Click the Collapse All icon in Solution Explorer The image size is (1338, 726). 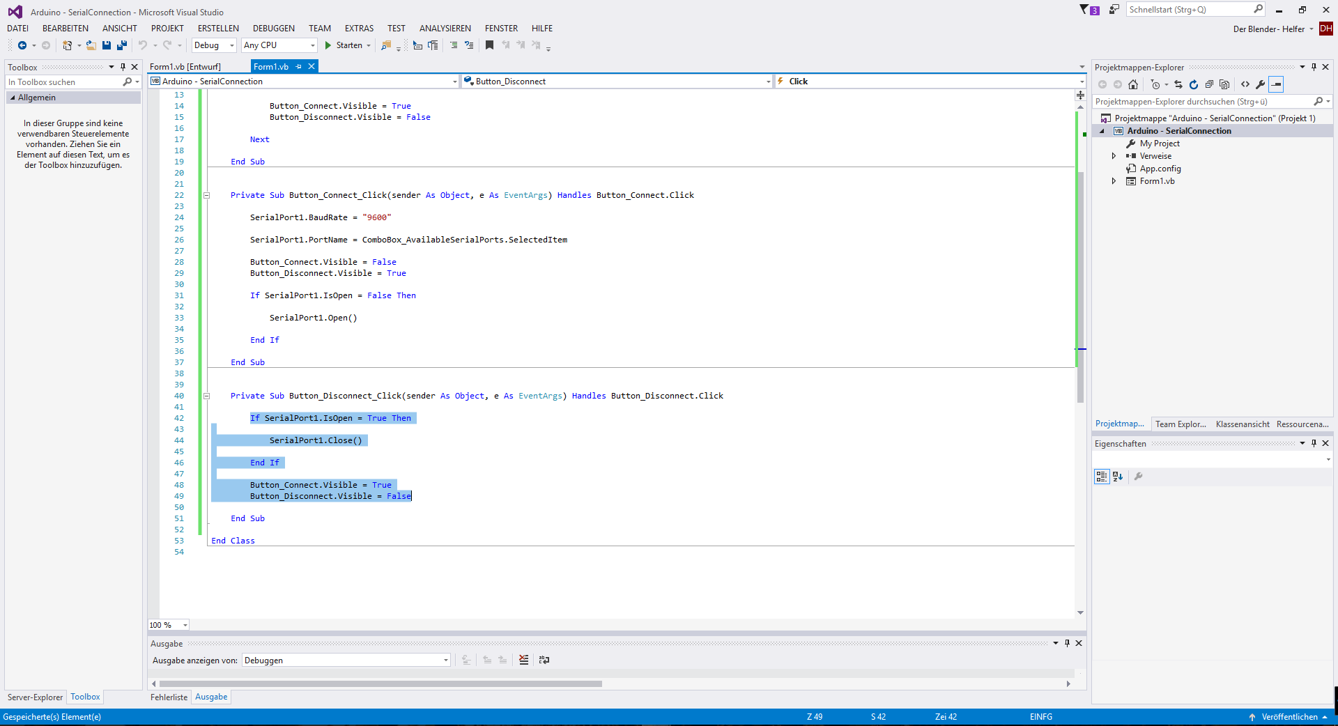click(x=1210, y=84)
